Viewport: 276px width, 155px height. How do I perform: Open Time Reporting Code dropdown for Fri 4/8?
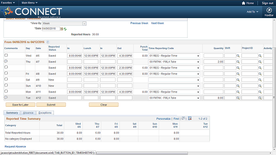(x=174, y=74)
